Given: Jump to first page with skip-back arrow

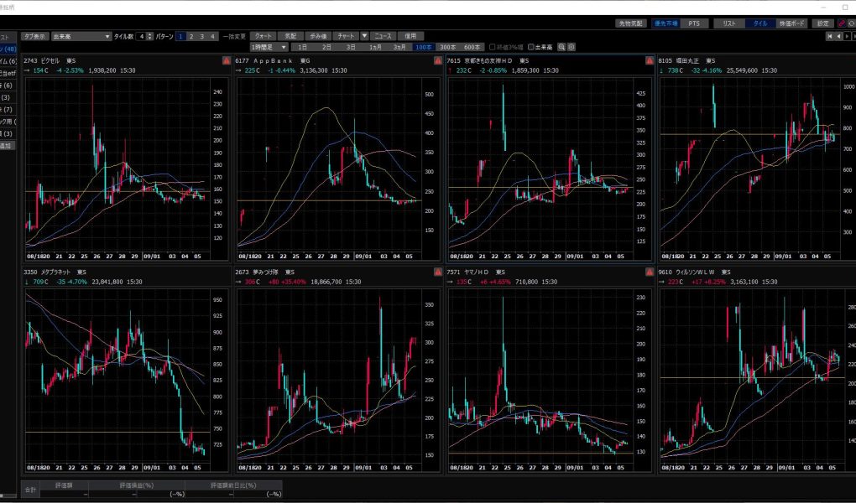Looking at the screenshot, I should (831, 37).
